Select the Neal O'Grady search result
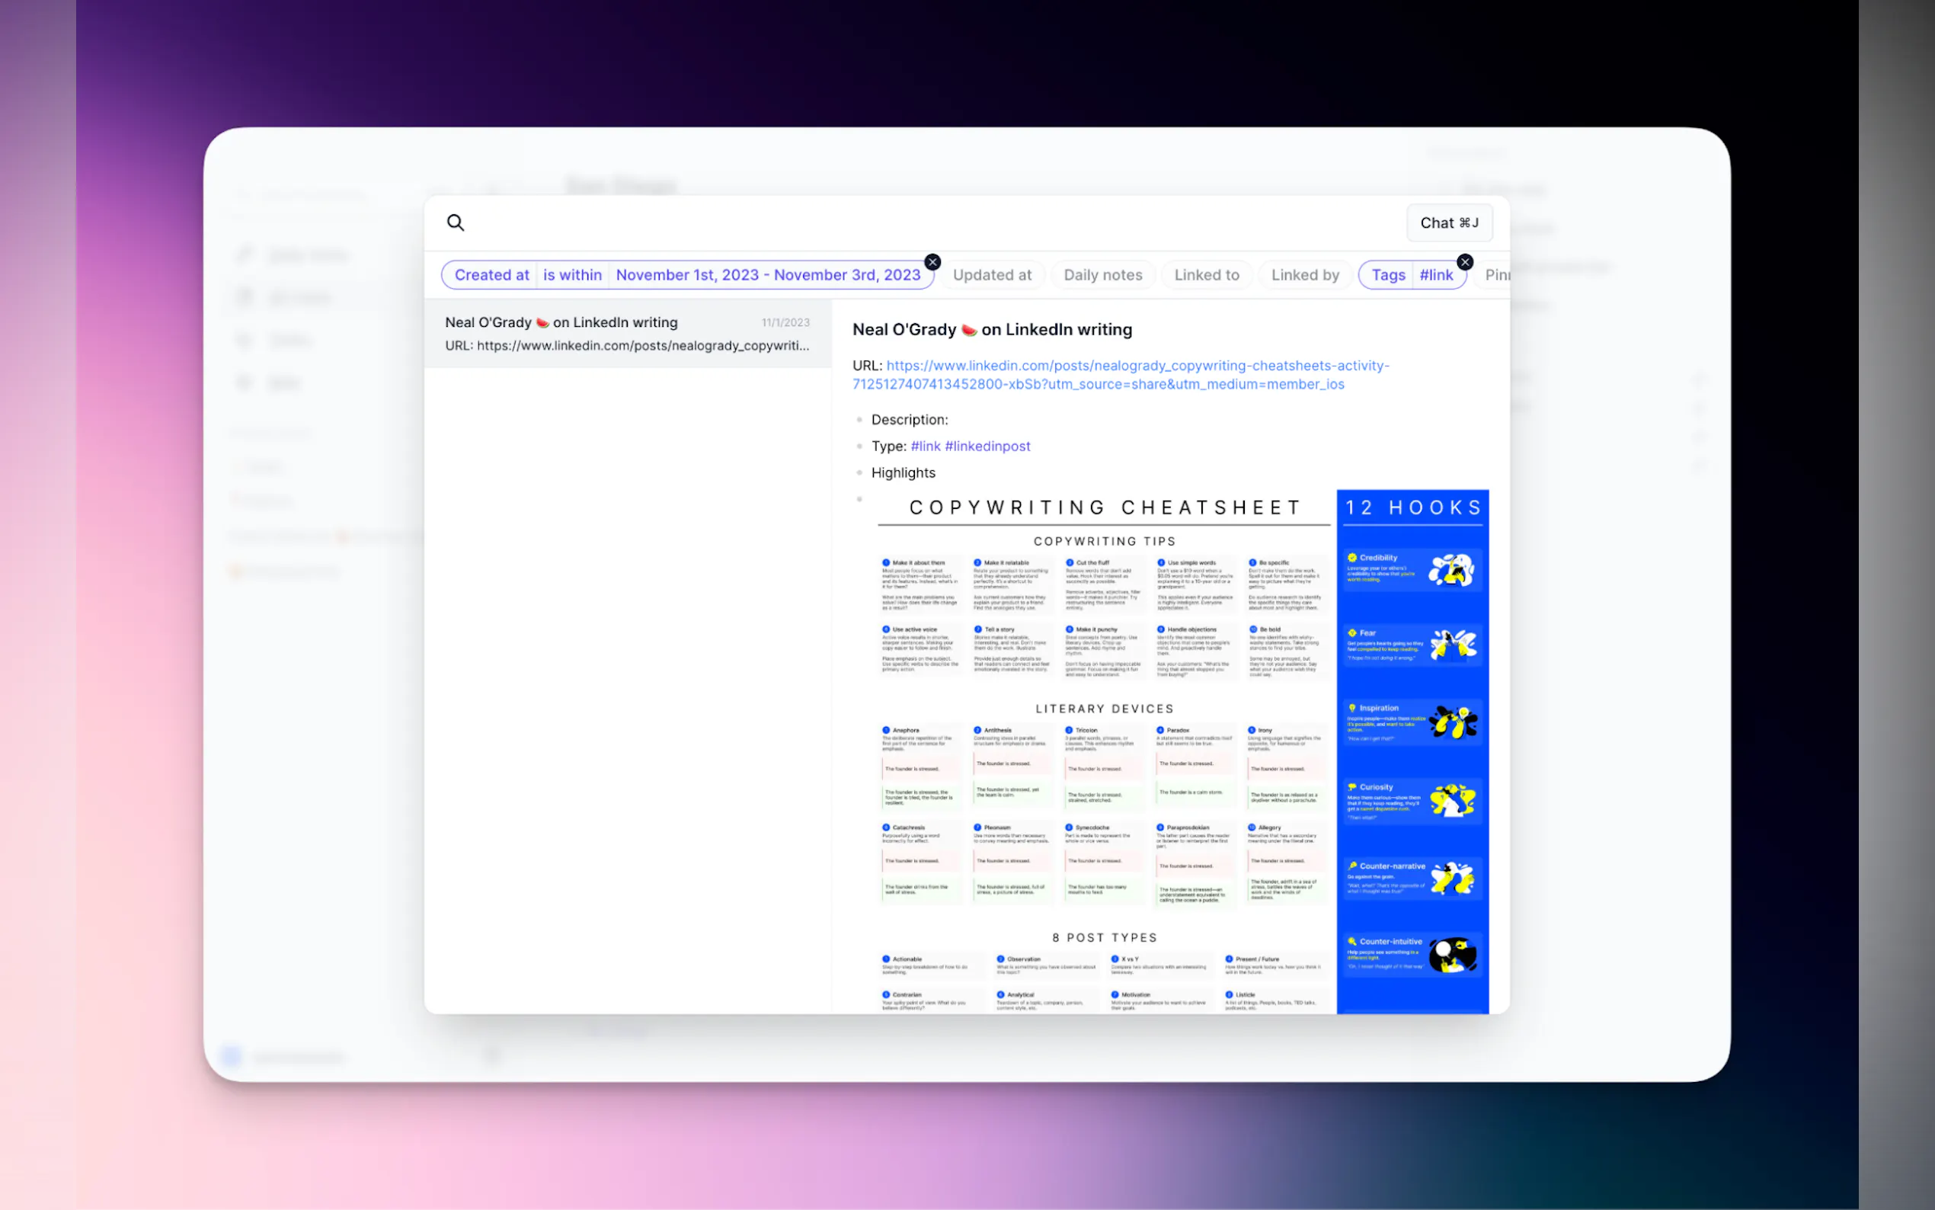Screen dimensions: 1935x1210 627,333
